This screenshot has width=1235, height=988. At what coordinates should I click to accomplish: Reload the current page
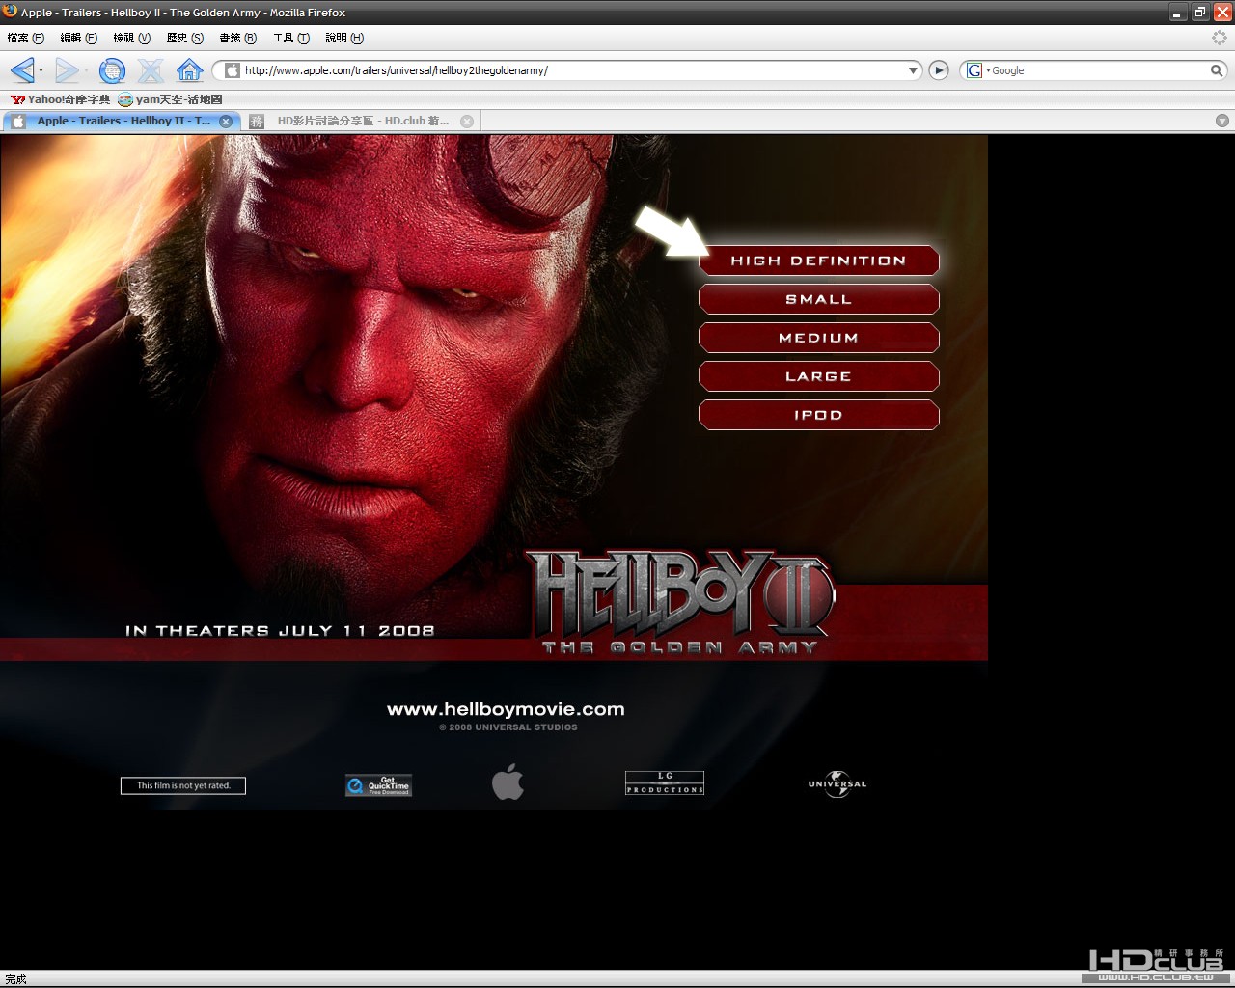113,70
